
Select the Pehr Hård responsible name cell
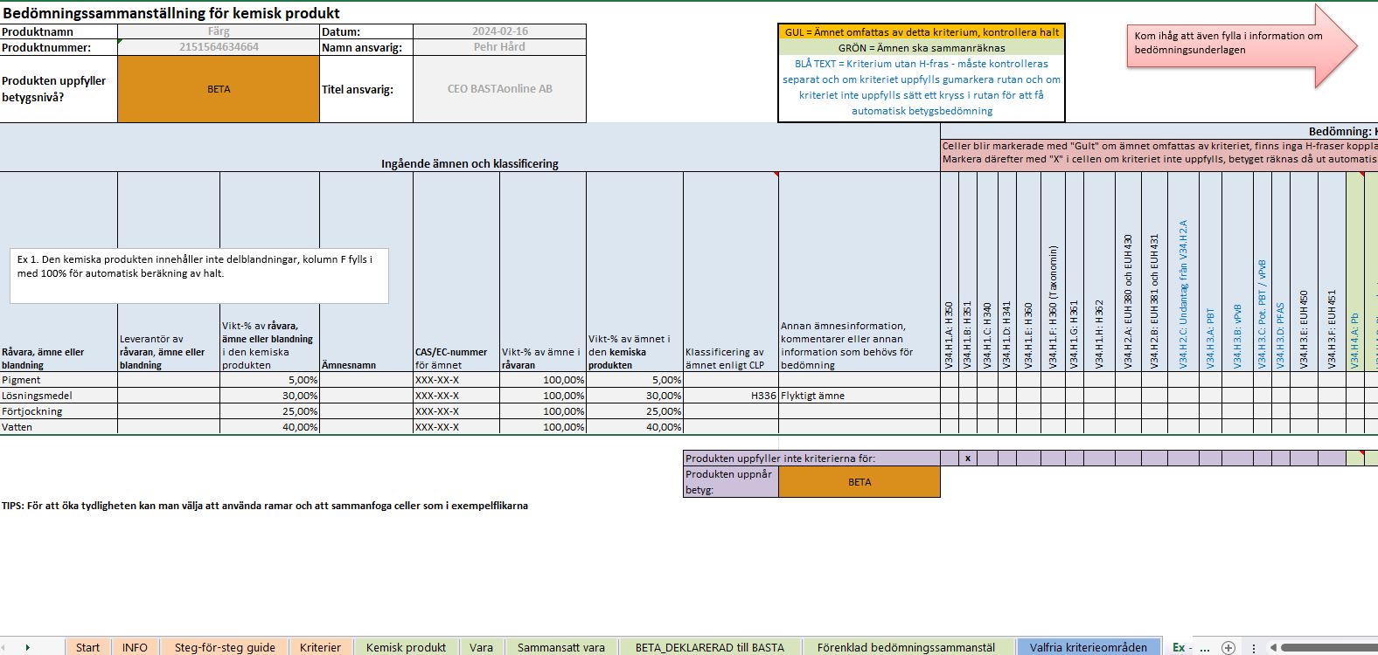499,47
